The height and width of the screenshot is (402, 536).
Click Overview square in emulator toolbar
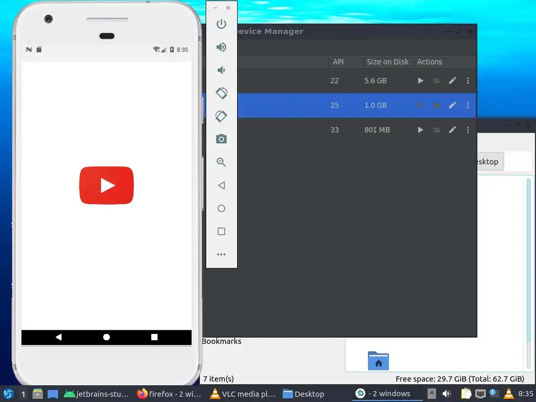[221, 231]
